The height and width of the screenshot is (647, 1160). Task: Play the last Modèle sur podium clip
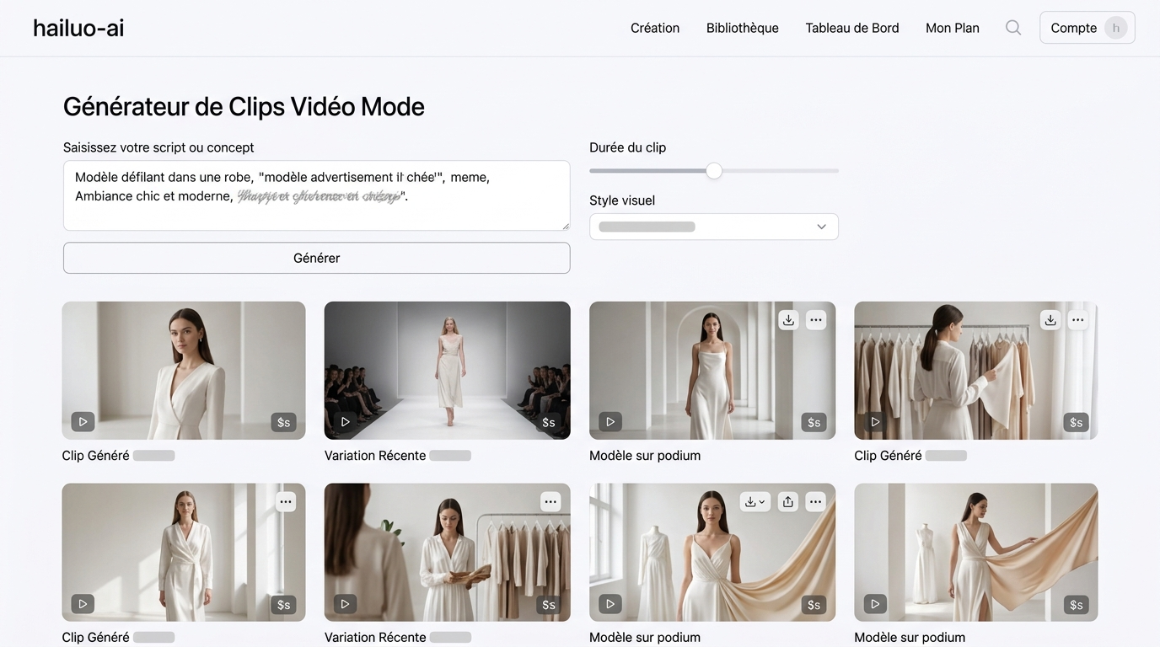(x=875, y=603)
